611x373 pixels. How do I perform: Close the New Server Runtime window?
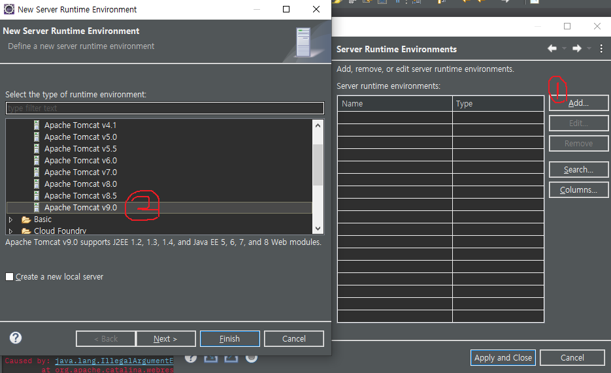tap(316, 9)
